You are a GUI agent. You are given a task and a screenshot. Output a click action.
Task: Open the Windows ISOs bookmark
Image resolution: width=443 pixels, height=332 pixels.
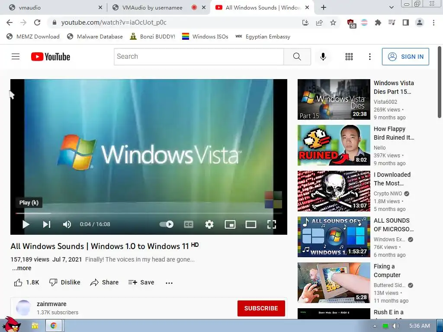click(205, 37)
